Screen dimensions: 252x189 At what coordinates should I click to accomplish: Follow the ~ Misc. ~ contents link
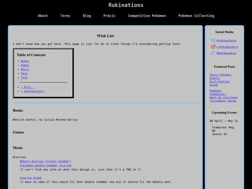(28, 87)
